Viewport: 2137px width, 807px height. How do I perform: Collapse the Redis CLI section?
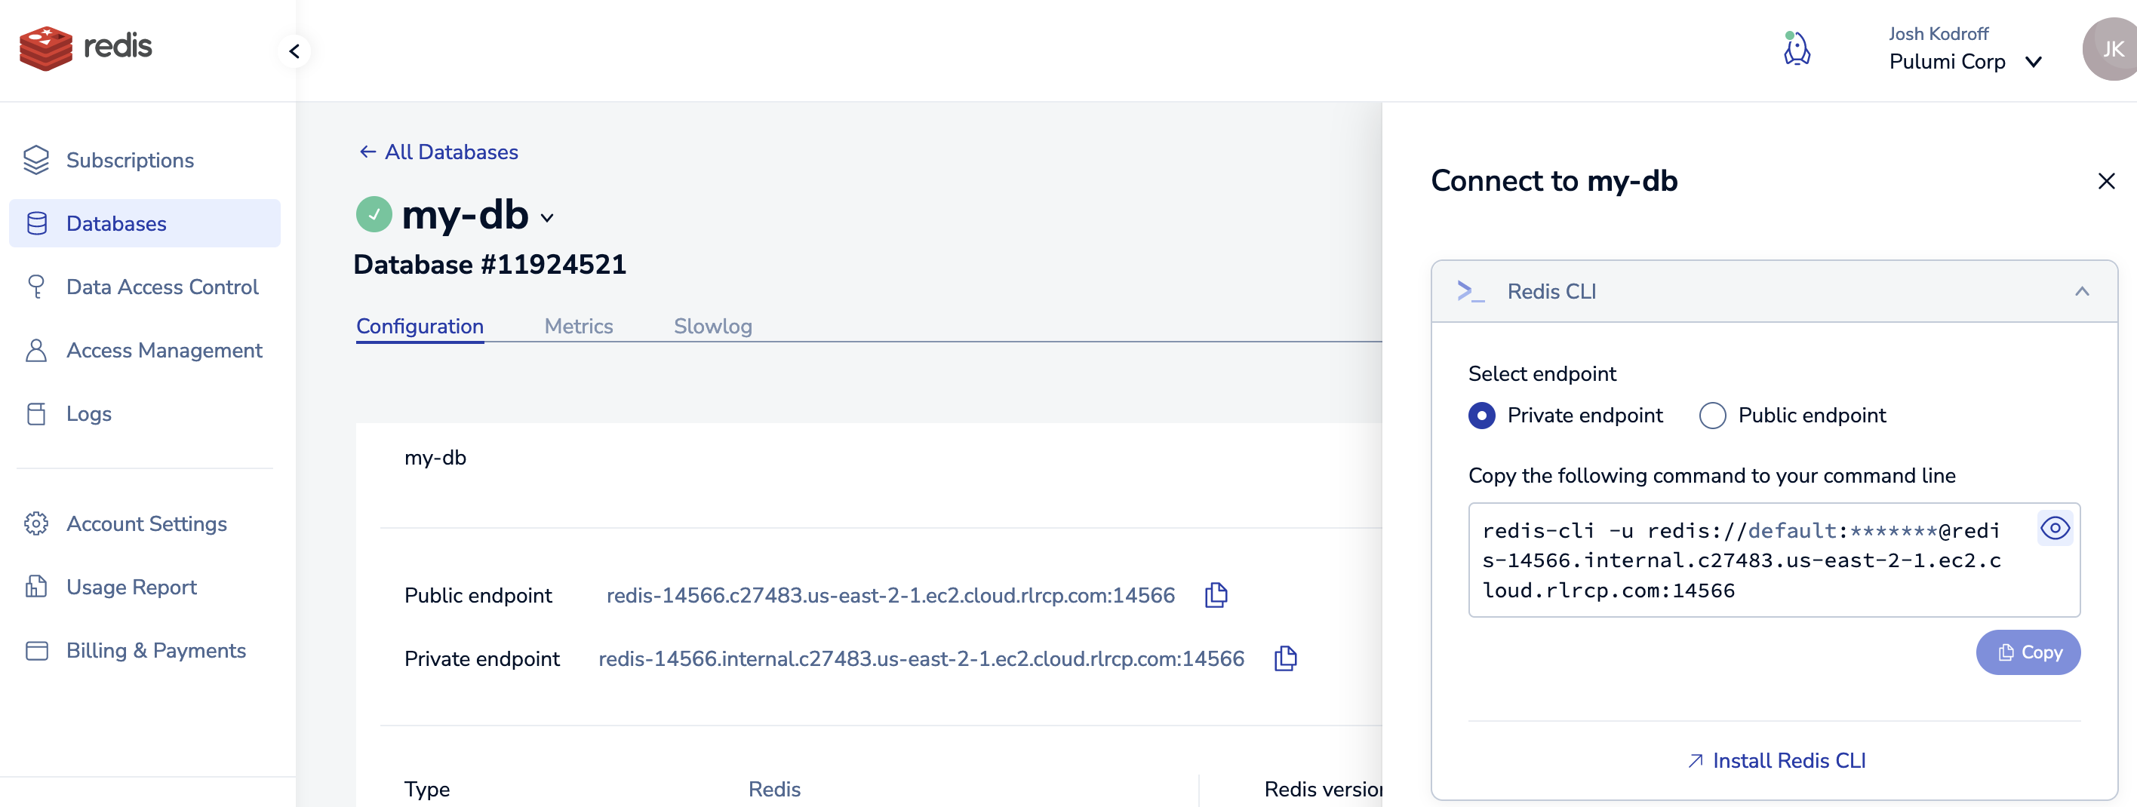coord(2081,291)
